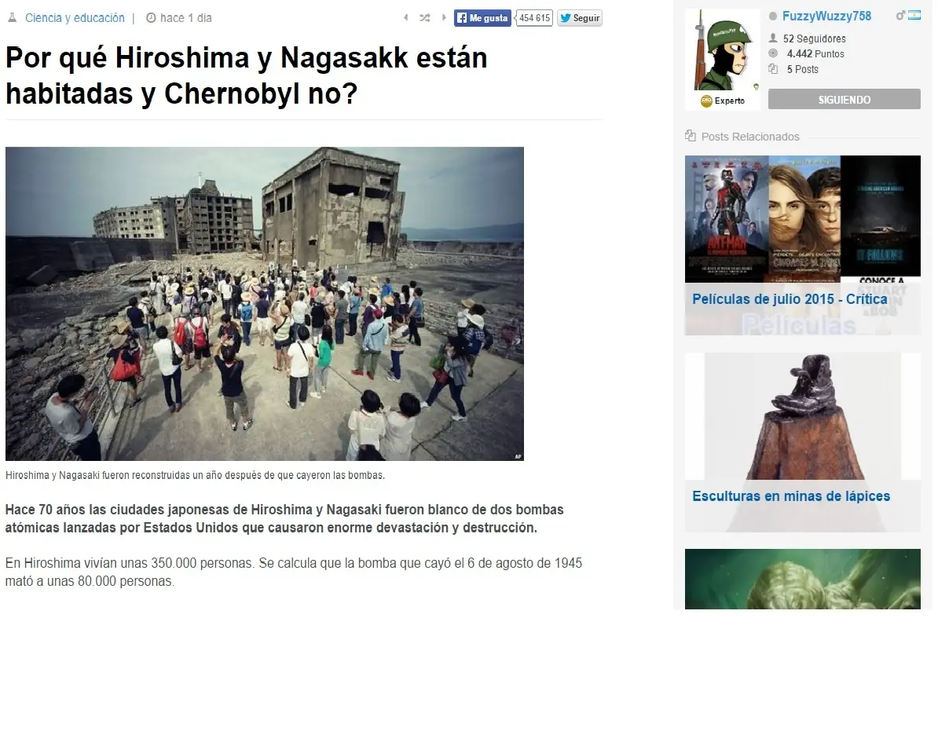Click paragraph about 350.000 personas in Hiroshima

point(294,572)
